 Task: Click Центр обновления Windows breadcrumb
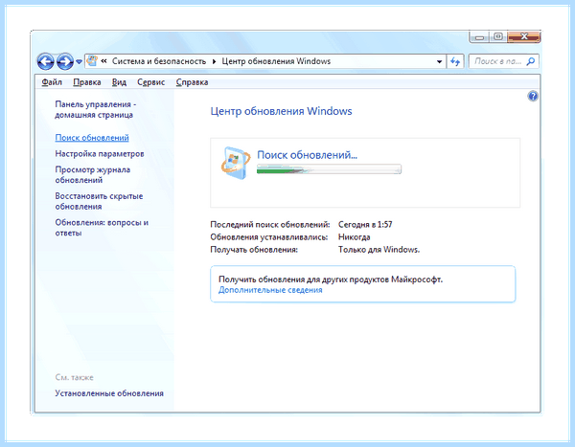[x=276, y=61]
